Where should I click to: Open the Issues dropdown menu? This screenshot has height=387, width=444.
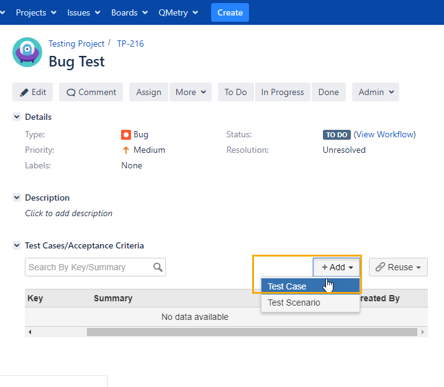click(x=84, y=12)
